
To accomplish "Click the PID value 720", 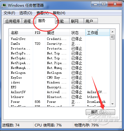I will (x=37, y=44).
